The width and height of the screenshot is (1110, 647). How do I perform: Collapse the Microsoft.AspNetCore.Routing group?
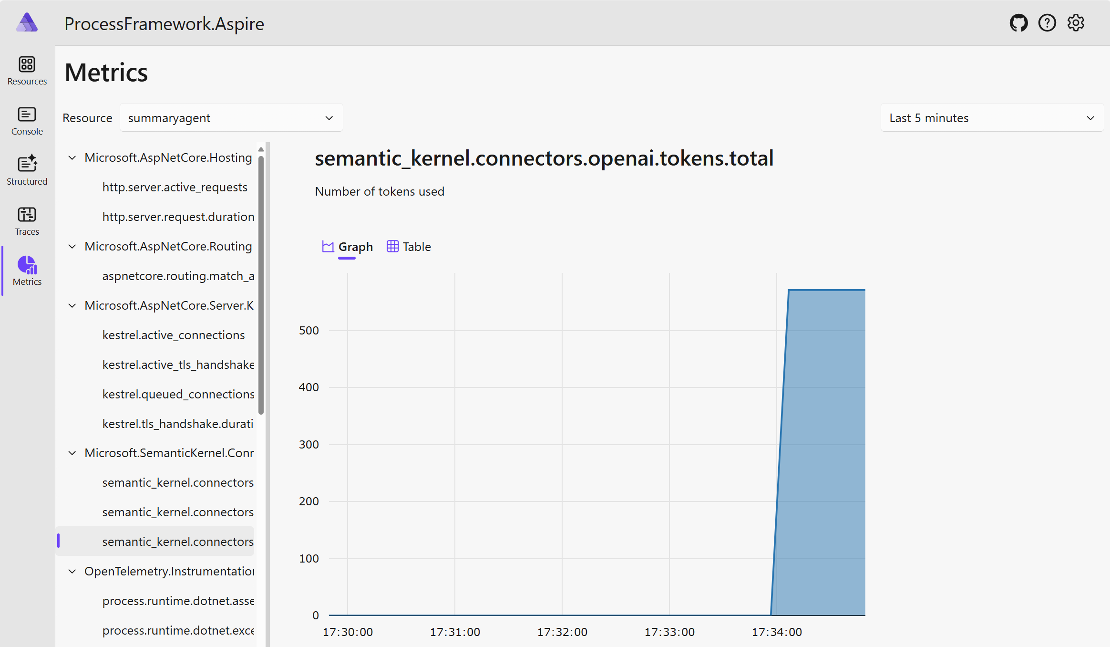coord(72,247)
